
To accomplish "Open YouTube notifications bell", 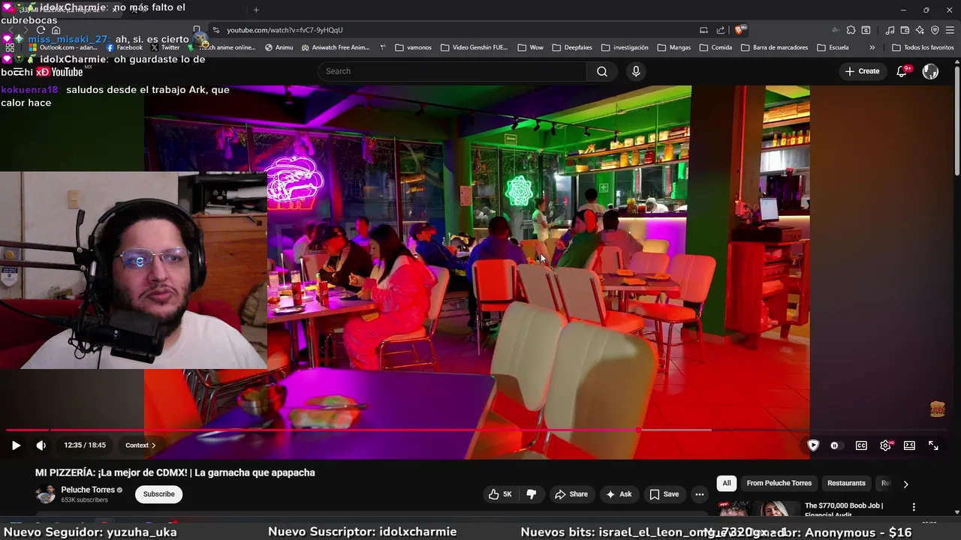I will tap(903, 71).
